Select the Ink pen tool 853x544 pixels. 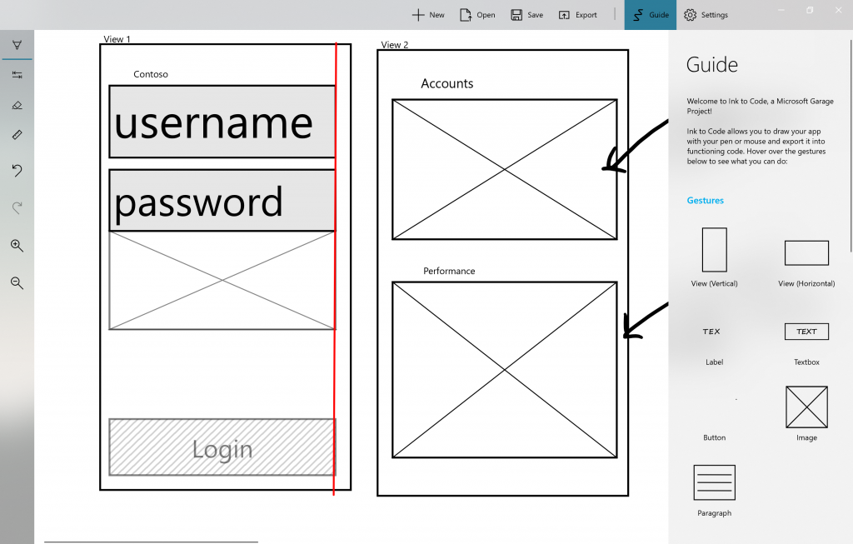(x=17, y=45)
